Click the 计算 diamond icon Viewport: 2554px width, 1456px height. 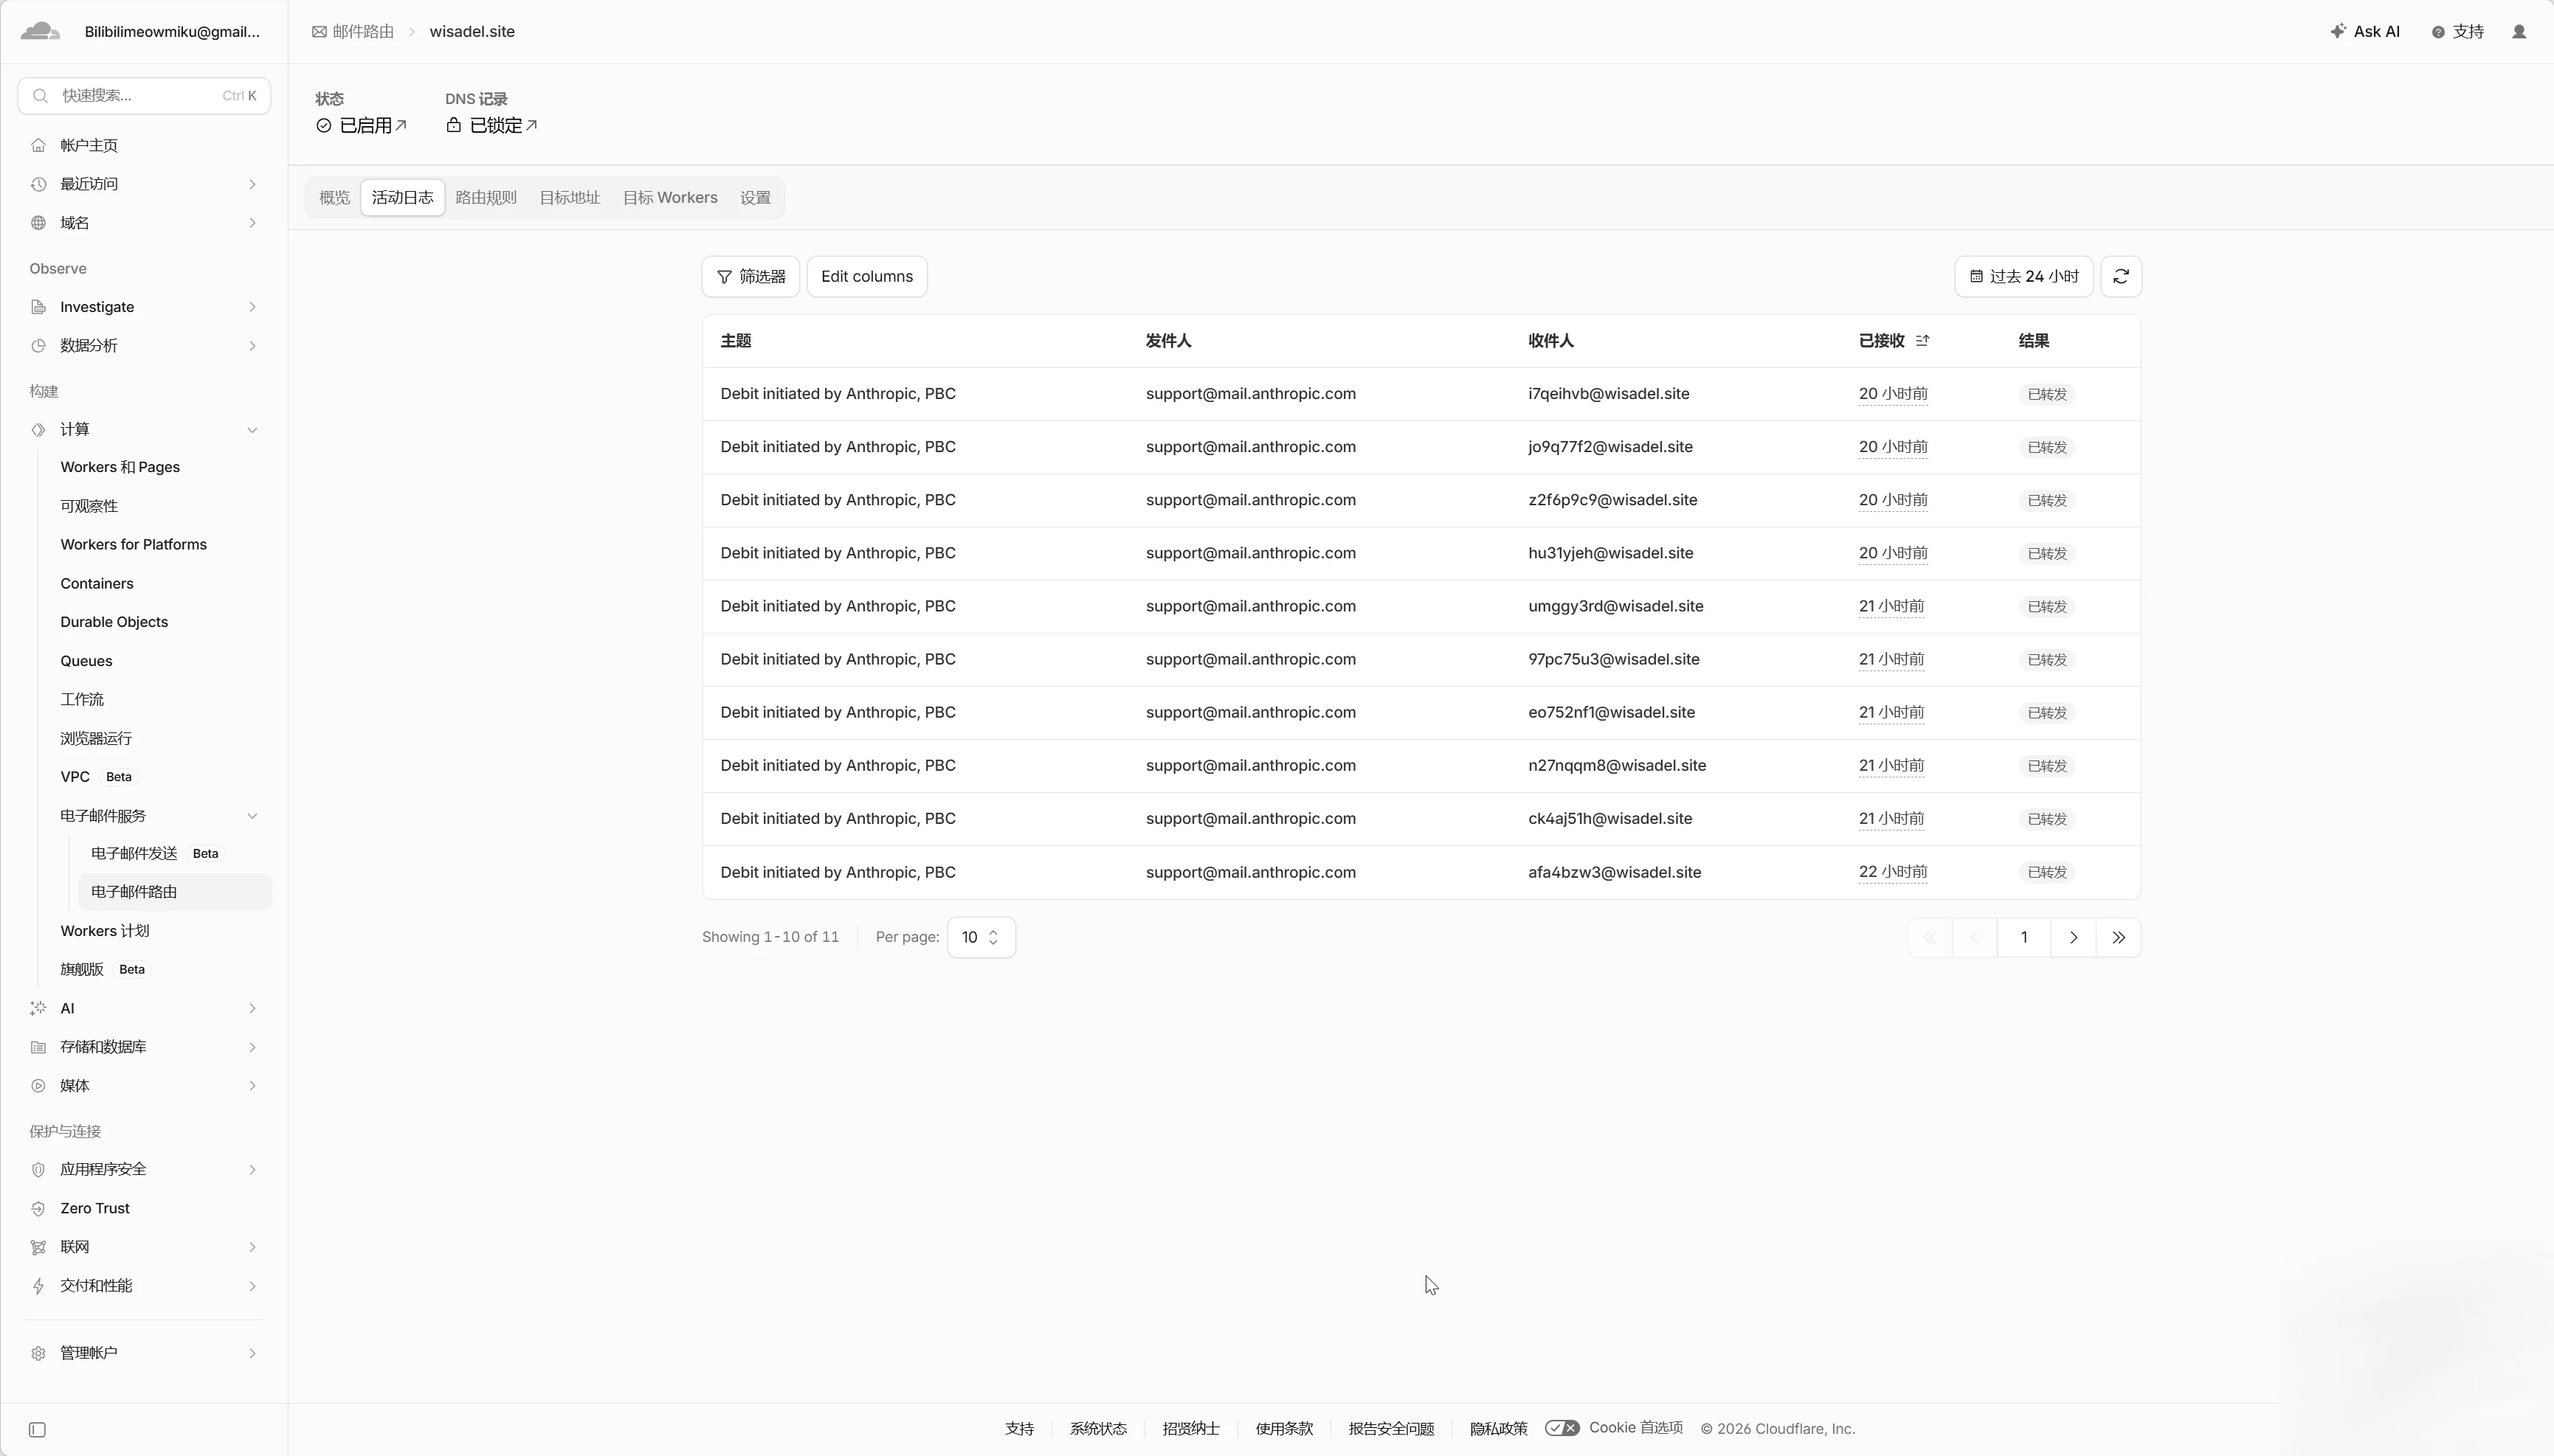click(38, 430)
